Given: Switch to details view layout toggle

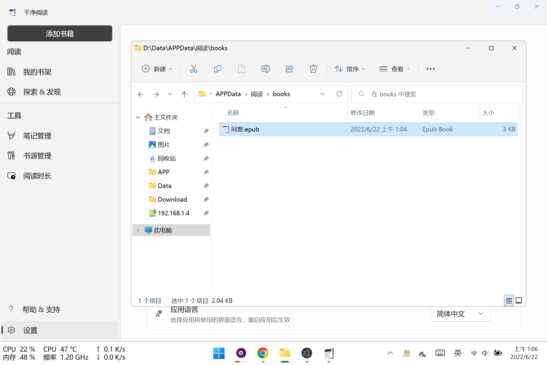Looking at the screenshot, I should click(x=509, y=301).
